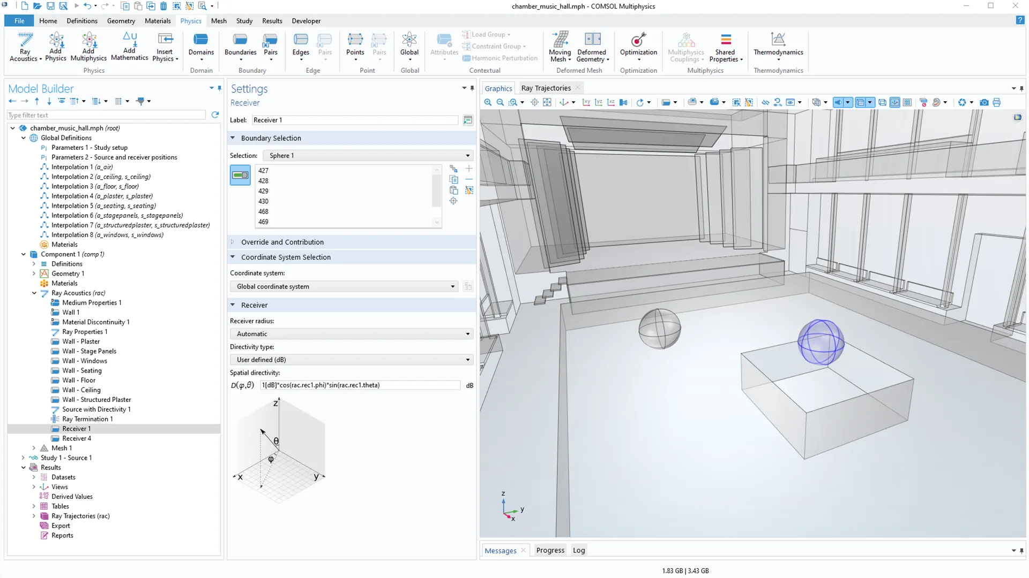
Task: Open the Directivity type dropdown
Action: 351,360
